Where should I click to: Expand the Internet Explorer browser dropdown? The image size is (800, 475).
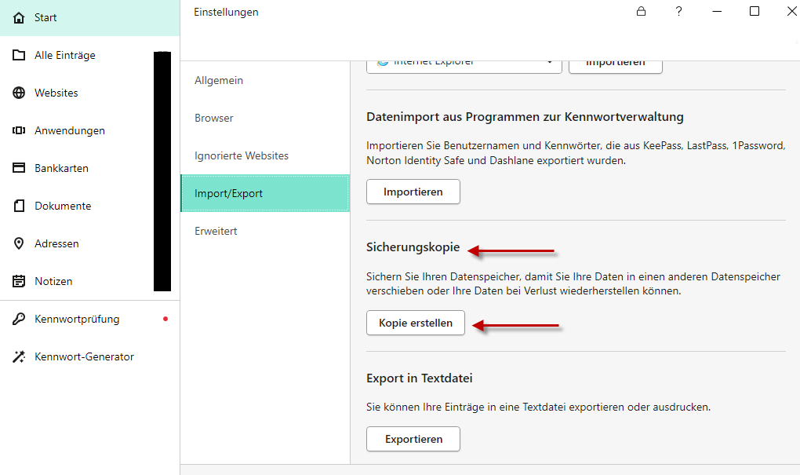549,62
